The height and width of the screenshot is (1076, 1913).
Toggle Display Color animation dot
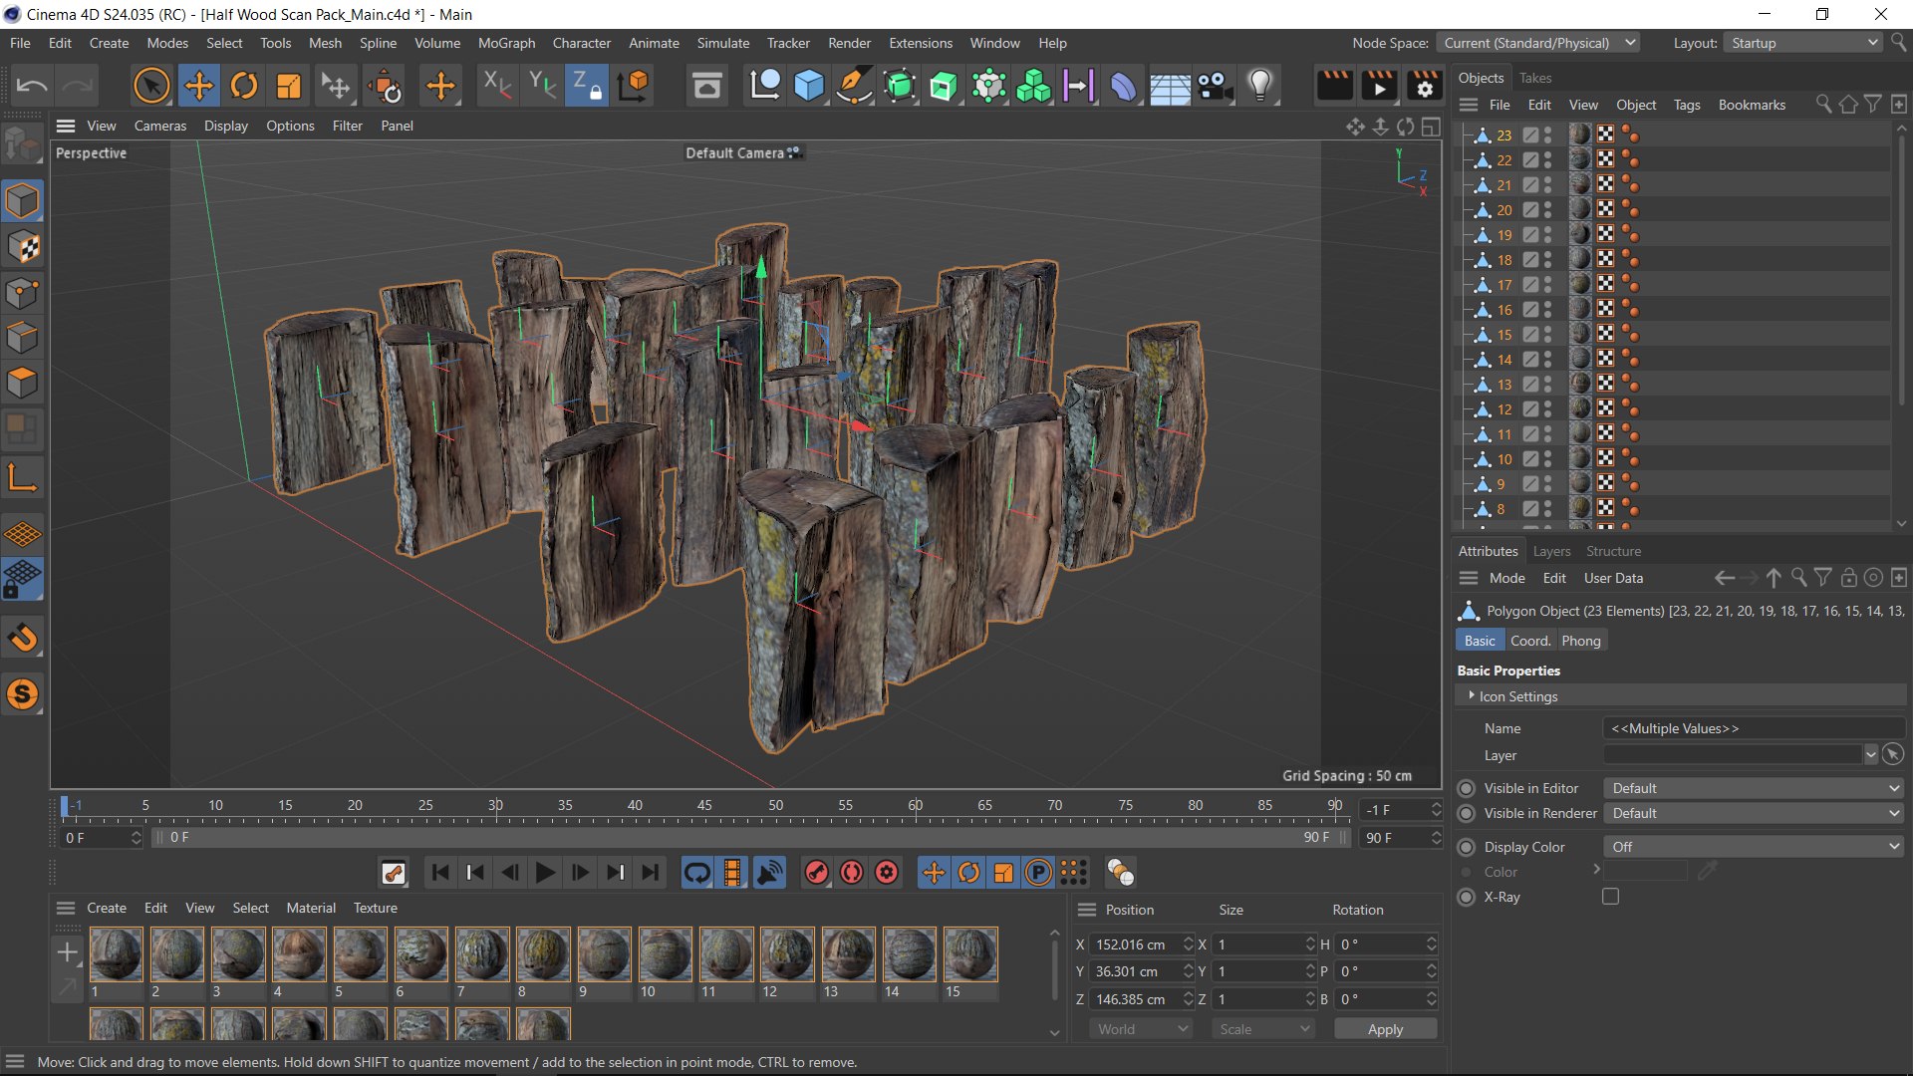1466,847
